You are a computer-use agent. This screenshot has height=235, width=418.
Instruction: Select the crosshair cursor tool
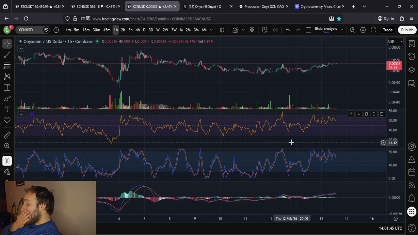click(x=7, y=43)
